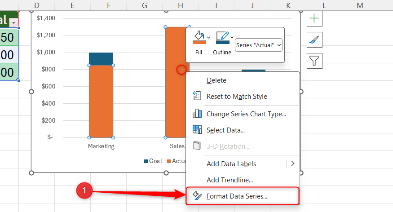This screenshot has width=393, height=212.
Task: Click the $1,200 axis value
Action: (46, 35)
